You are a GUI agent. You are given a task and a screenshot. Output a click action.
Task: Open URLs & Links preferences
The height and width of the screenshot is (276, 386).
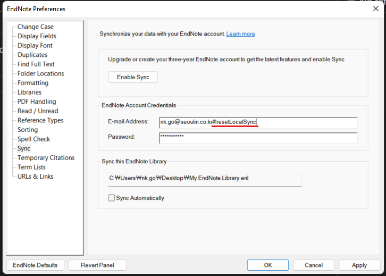pyautogui.click(x=36, y=176)
